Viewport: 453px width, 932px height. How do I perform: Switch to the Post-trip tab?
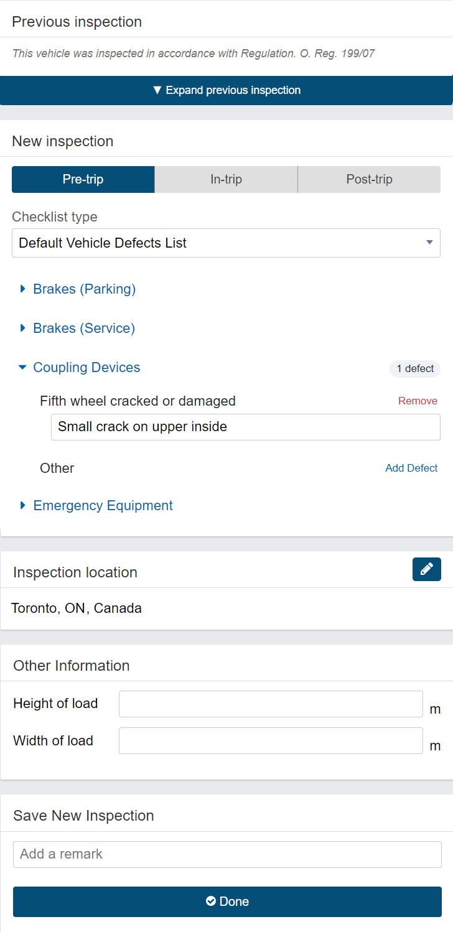[x=369, y=179]
